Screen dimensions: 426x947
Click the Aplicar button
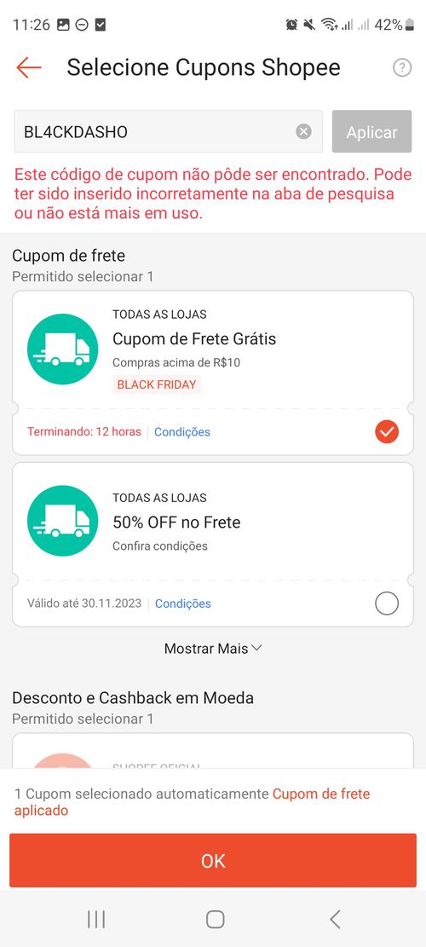click(x=371, y=131)
